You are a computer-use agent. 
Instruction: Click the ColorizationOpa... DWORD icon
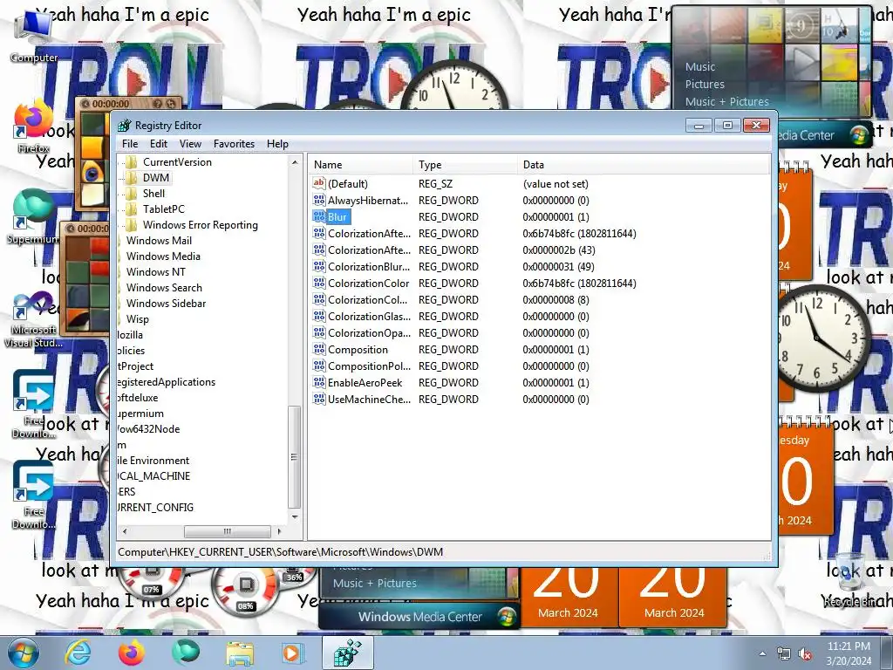(319, 332)
